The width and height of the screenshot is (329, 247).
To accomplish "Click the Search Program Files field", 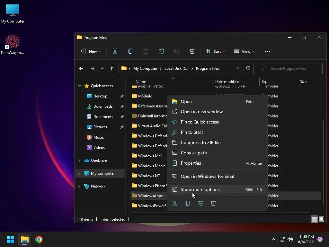I will 290,69.
